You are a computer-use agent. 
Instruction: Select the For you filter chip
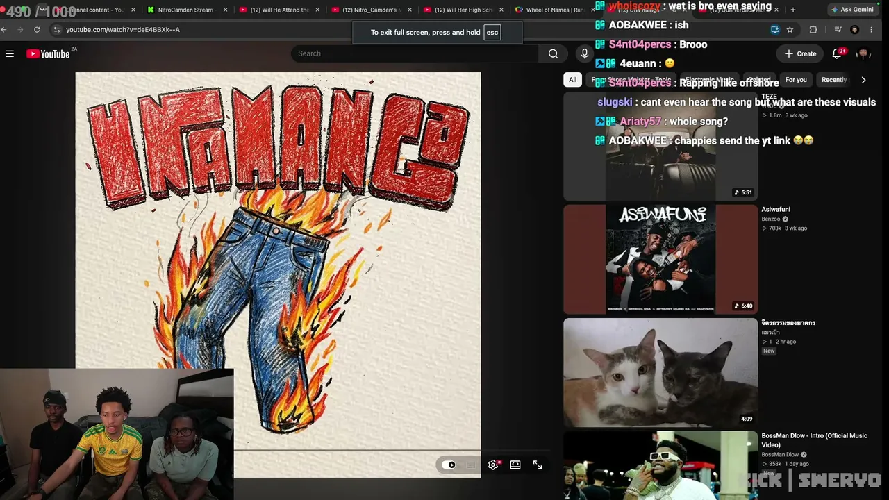796,80
